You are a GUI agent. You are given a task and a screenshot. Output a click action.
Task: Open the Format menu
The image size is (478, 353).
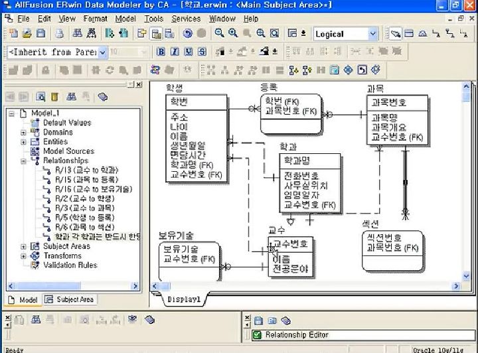[x=96, y=19]
